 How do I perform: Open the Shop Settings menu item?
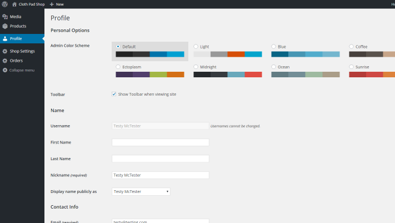pyautogui.click(x=22, y=51)
